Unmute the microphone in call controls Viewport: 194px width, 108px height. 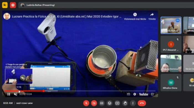86,103
